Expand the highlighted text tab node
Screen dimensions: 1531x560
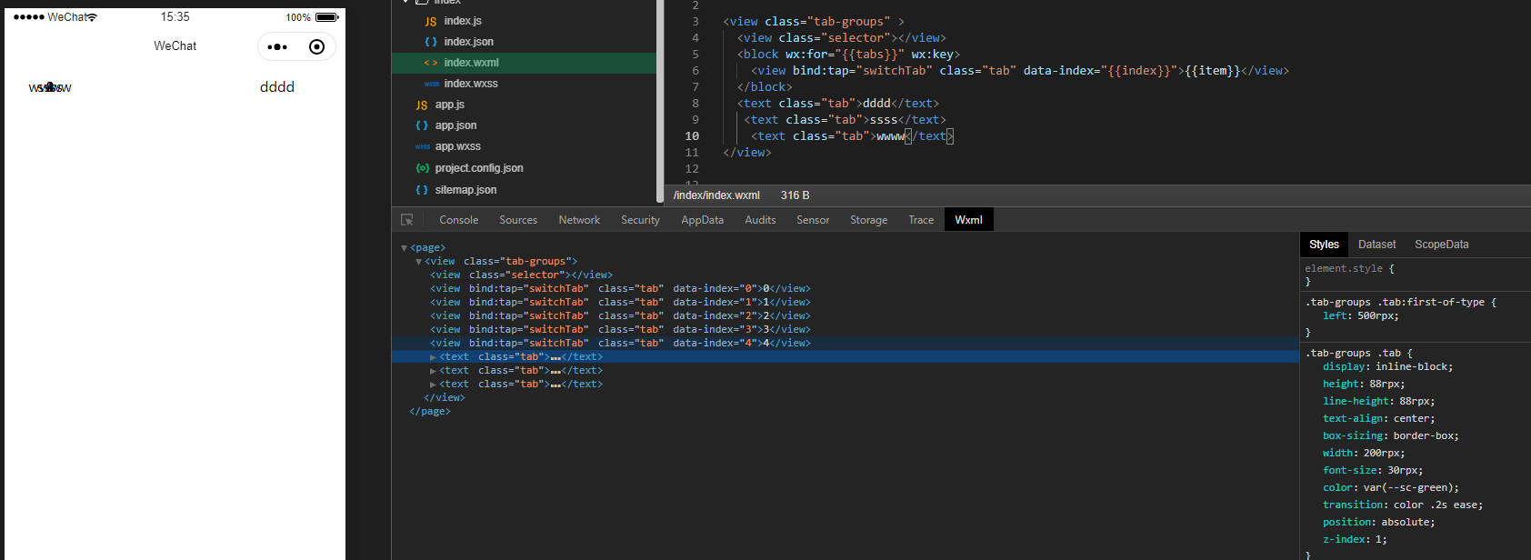click(x=433, y=357)
